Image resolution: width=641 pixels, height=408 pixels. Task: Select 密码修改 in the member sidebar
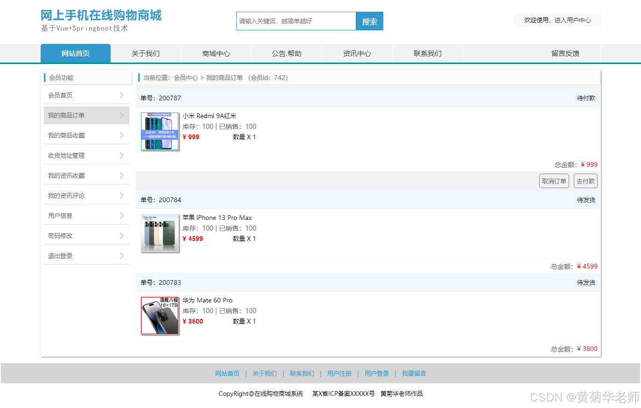86,236
